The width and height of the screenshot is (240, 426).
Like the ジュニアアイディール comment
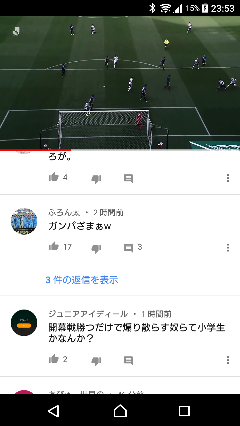click(x=54, y=359)
